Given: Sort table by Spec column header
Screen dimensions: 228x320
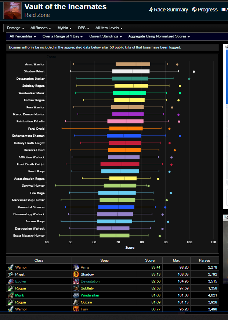Looking at the screenshot, I should click(104, 260).
